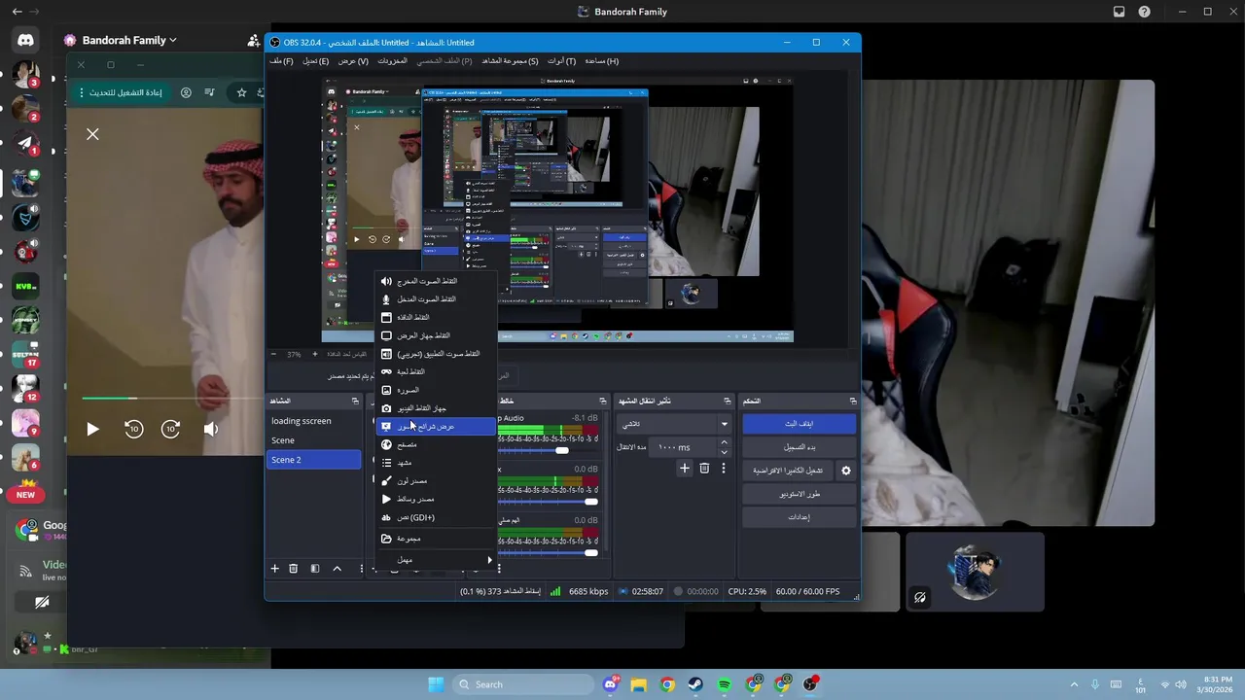Decrease the transition duration with the down arrow
The width and height of the screenshot is (1245, 700).
[724, 453]
